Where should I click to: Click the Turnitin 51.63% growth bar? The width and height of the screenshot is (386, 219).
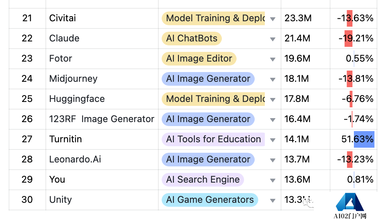tap(364, 139)
